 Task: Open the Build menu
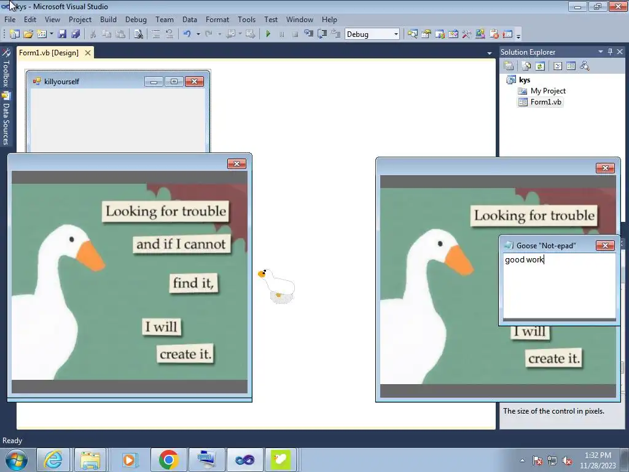[x=108, y=19]
